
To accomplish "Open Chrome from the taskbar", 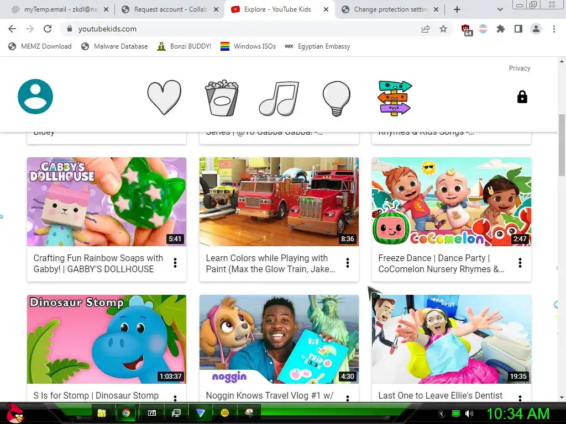I will [125, 413].
